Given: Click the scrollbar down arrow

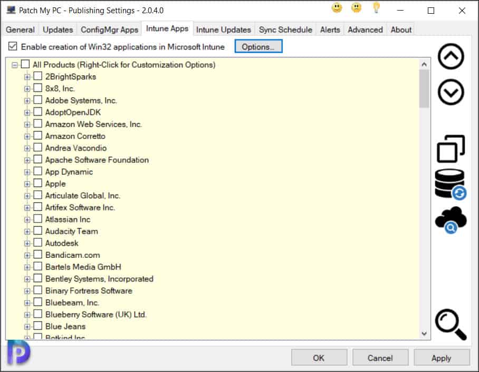Looking at the screenshot, I should pyautogui.click(x=424, y=333).
